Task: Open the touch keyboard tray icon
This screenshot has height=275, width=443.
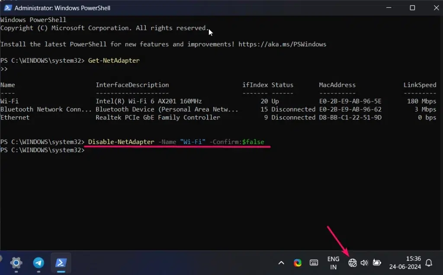Action: 314,263
